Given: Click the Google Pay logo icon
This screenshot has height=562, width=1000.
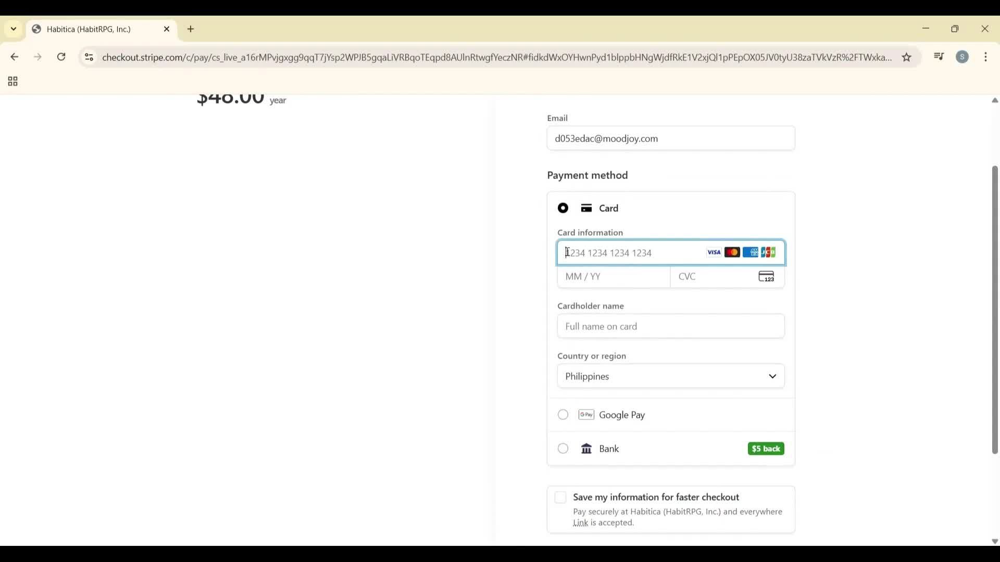Looking at the screenshot, I should click(x=586, y=415).
